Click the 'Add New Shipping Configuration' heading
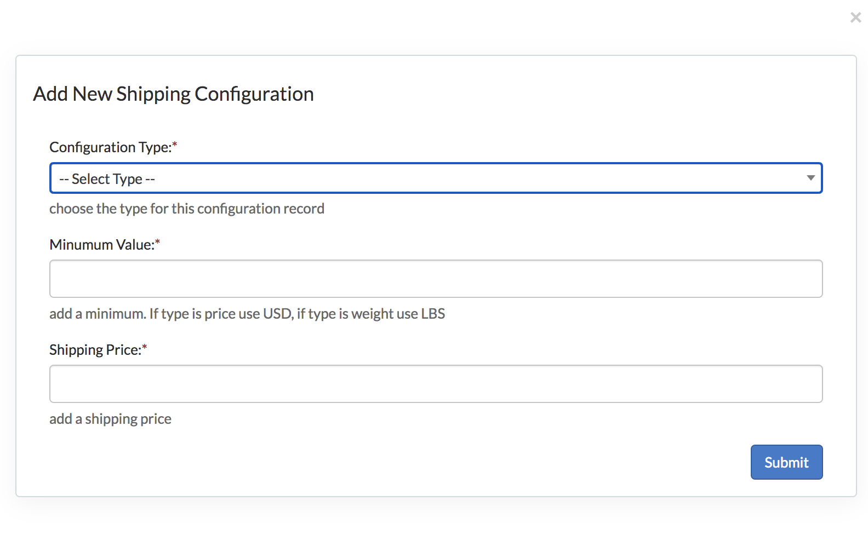 click(x=173, y=94)
